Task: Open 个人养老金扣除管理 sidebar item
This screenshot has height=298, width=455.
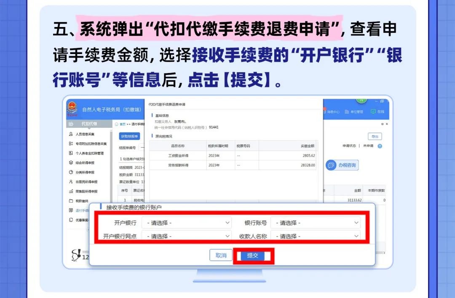Action: 89,153
